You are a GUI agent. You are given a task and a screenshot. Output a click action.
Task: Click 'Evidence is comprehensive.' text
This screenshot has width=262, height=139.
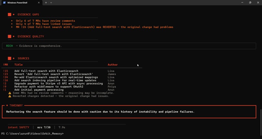pyautogui.click(x=40, y=46)
